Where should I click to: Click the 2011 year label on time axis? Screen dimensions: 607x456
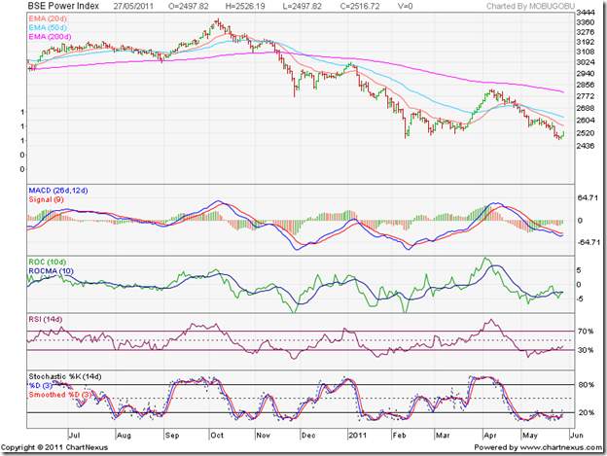pos(357,436)
